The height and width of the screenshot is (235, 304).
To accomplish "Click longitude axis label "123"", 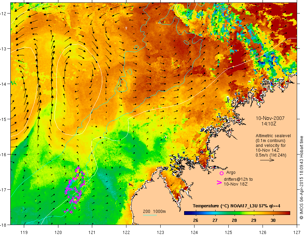I will click(160, 233).
